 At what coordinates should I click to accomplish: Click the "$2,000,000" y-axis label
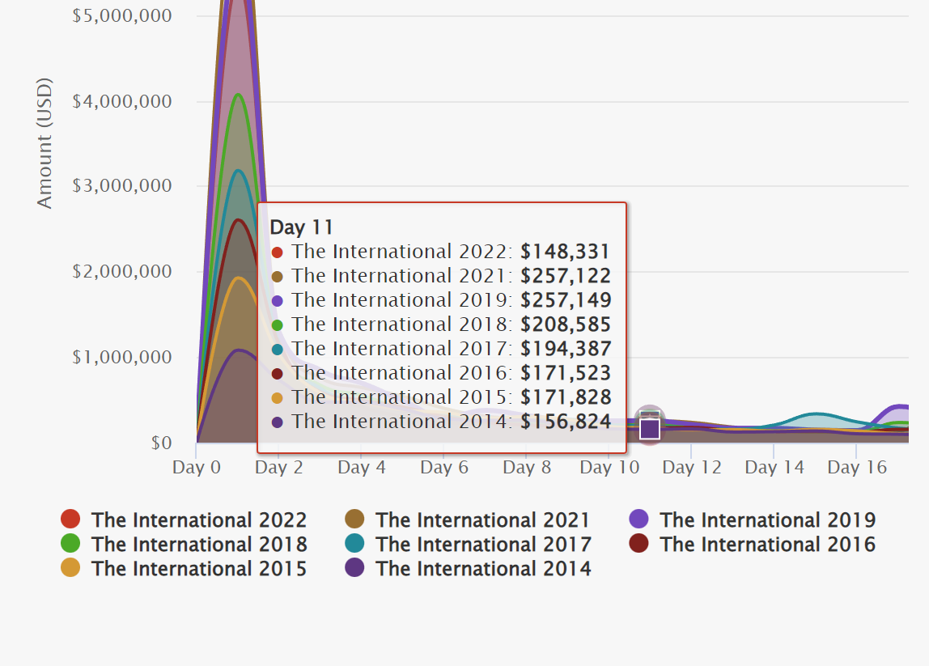[x=122, y=272]
